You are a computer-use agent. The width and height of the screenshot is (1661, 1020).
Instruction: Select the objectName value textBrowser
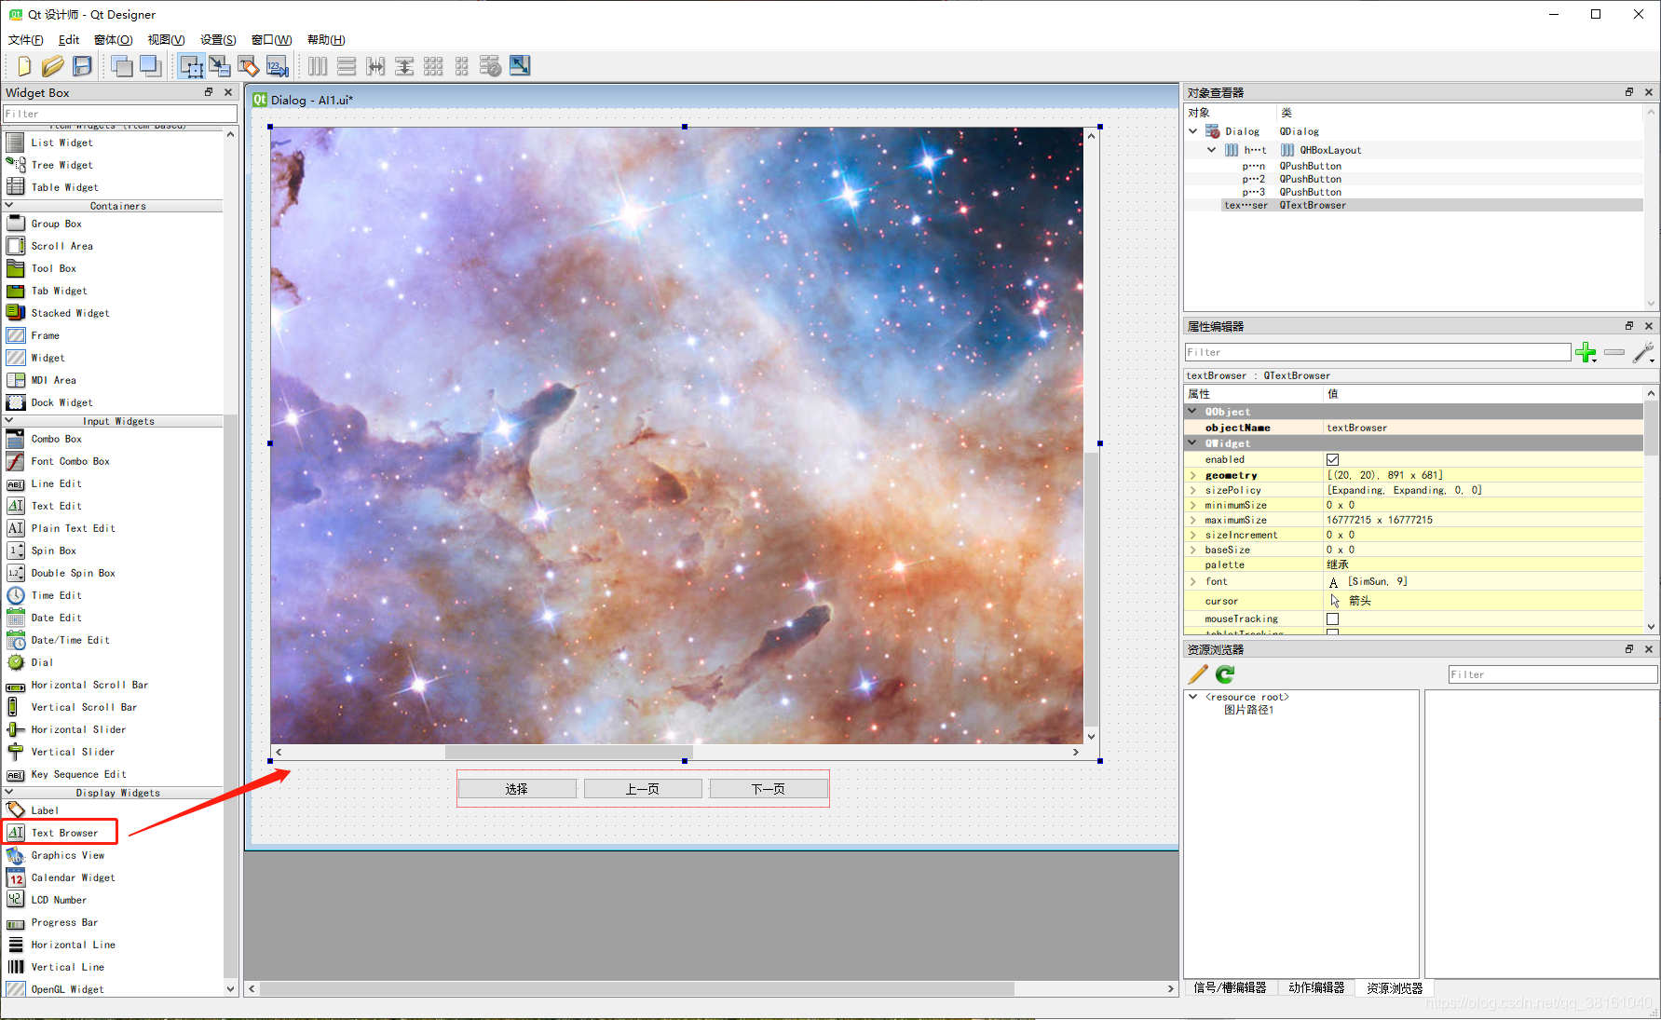1356,428
